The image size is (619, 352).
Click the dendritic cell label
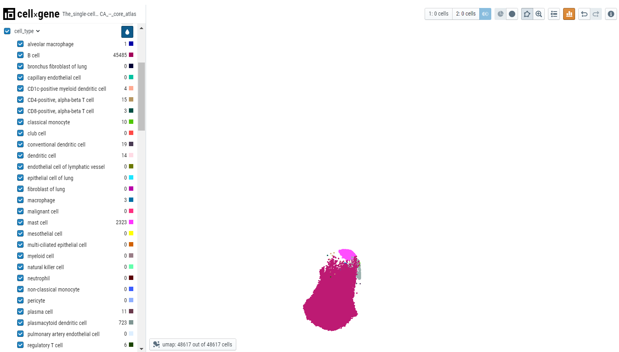click(42, 156)
